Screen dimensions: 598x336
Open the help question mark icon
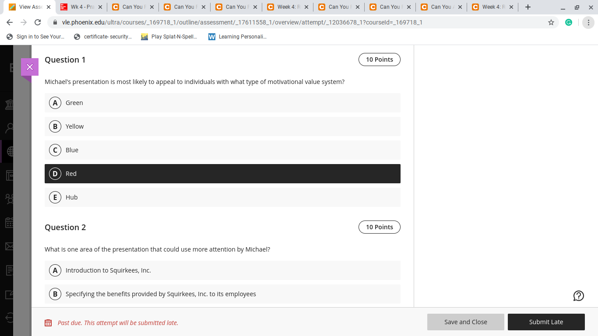(579, 296)
